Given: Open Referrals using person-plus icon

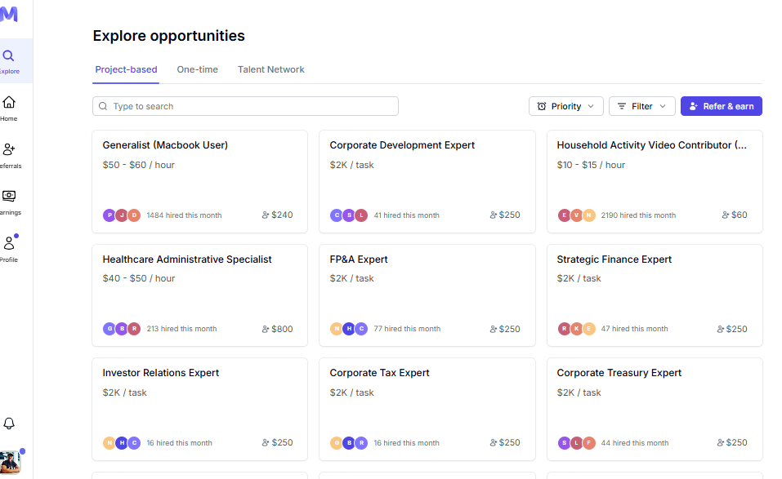Looking at the screenshot, I should pos(8,149).
